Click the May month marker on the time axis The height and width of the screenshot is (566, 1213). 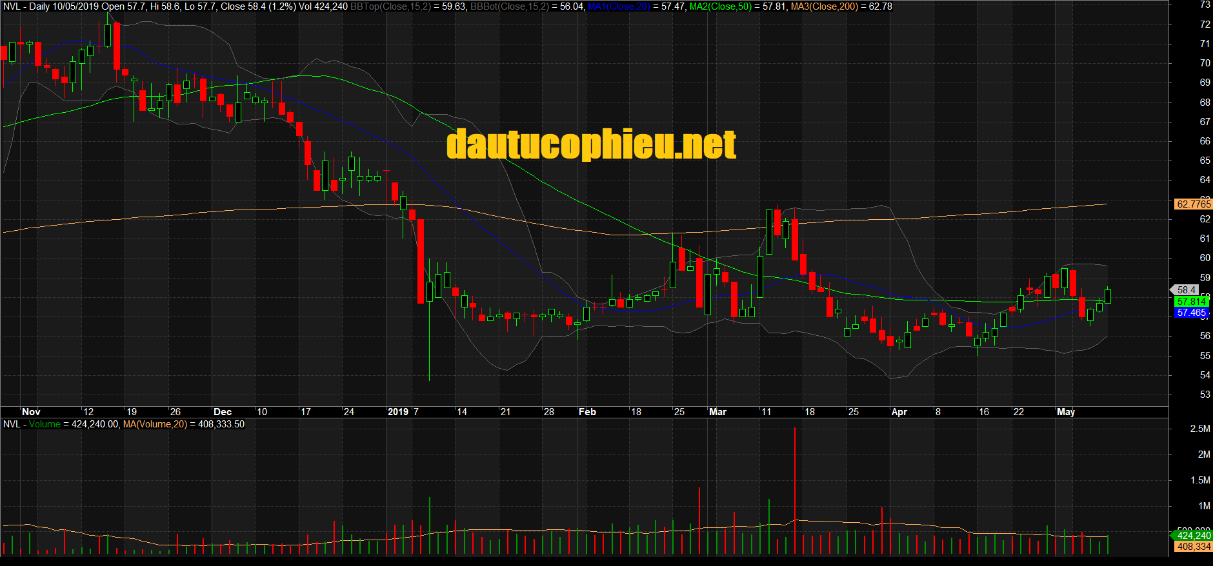1066,412
